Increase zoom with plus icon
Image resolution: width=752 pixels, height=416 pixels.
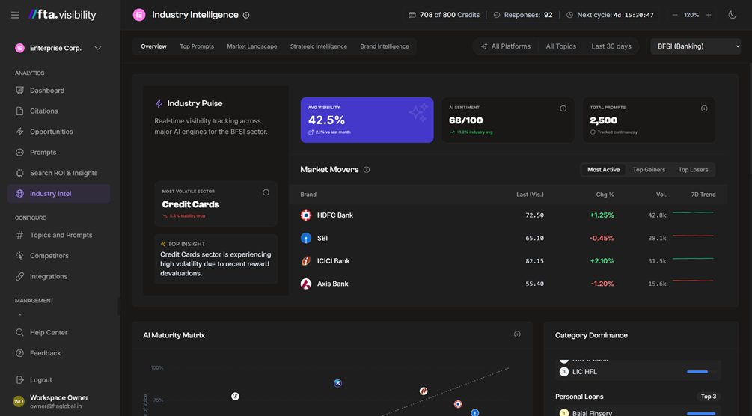coord(709,15)
